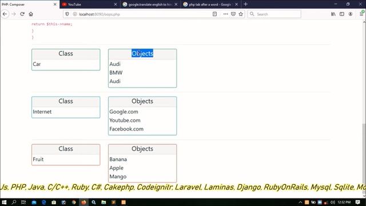Click Apple in the Objects list
Image resolution: width=366 pixels, height=206 pixels.
tap(116, 168)
